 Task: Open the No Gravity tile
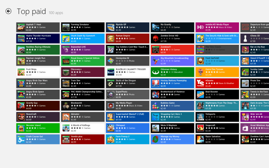coord(172,27)
